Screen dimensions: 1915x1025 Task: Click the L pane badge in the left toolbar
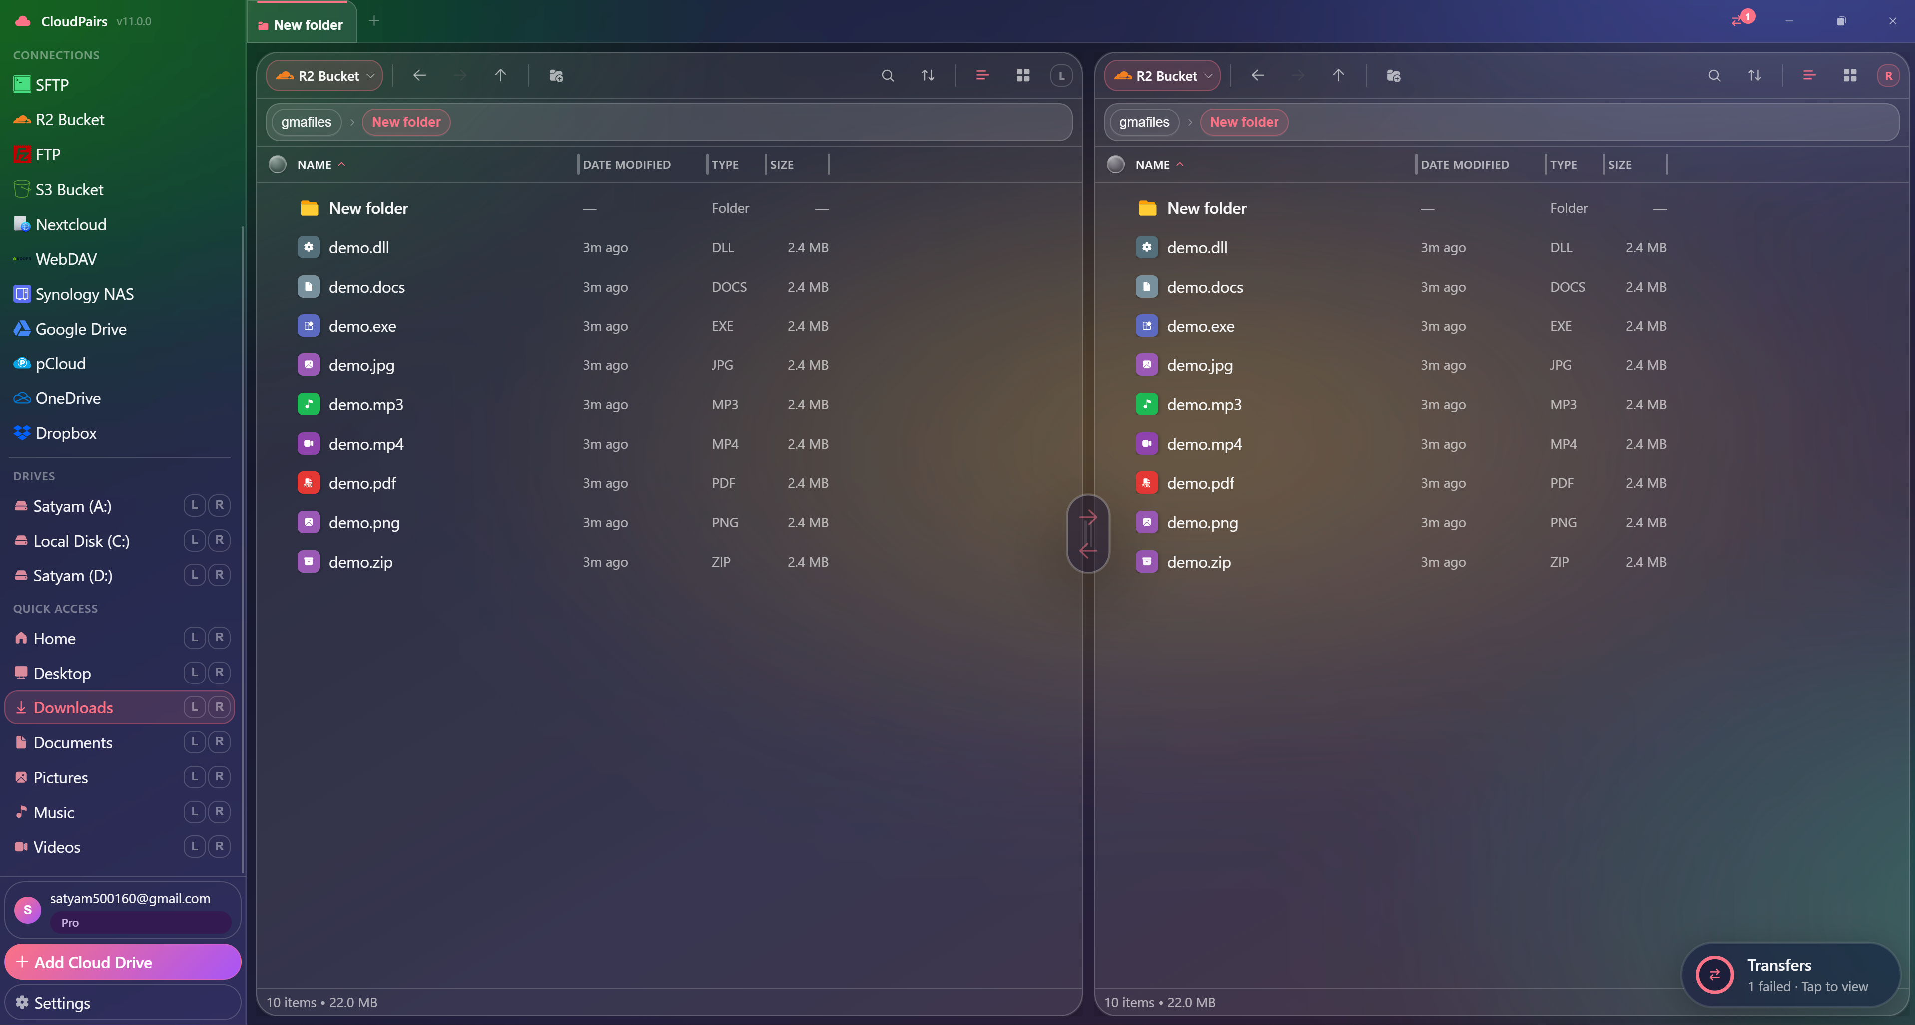(1061, 76)
